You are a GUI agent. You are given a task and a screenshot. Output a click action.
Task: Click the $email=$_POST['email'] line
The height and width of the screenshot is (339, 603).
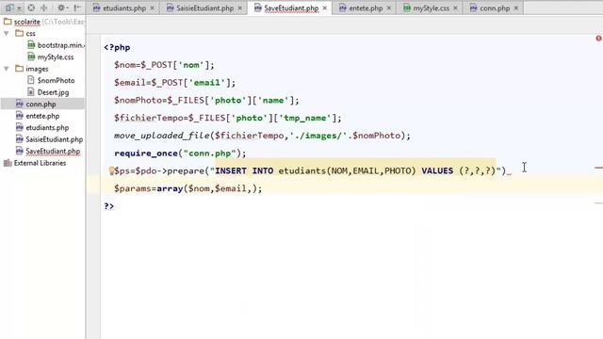[x=174, y=83]
